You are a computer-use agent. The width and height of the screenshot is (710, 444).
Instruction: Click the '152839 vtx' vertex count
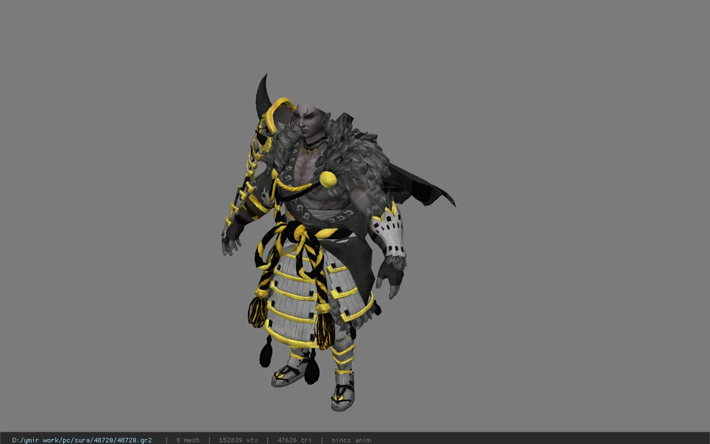239,440
